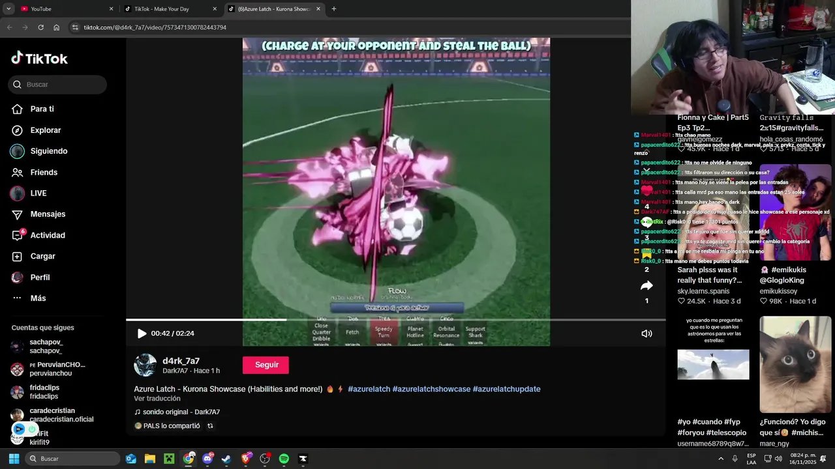Expand hidden system tray icons
835x469 pixels.
(721, 459)
